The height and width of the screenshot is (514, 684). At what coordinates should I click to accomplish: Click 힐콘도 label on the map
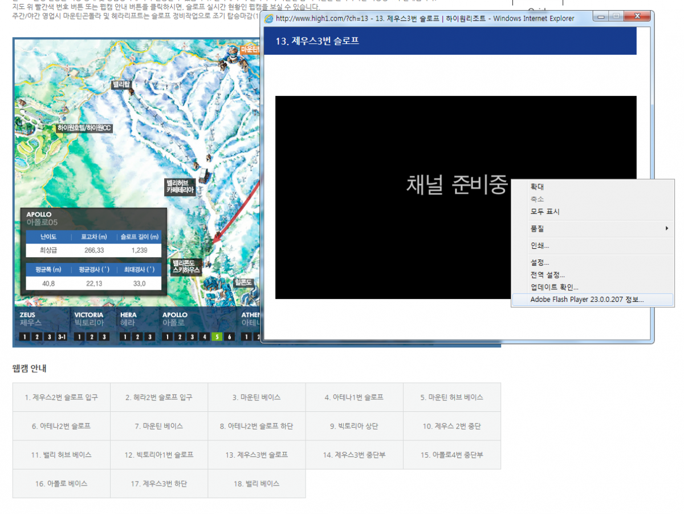[x=243, y=282]
